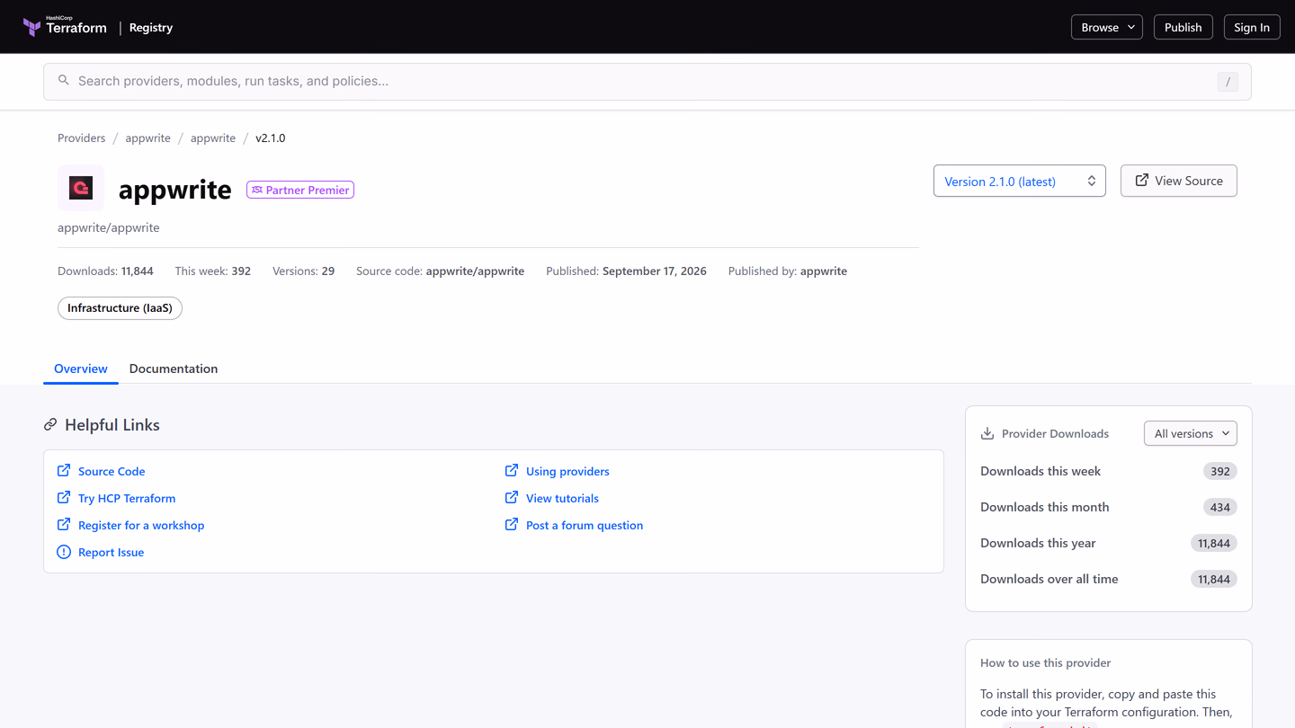The width and height of the screenshot is (1295, 728).
Task: Click Downloads this year count 11,844
Action: pos(1214,543)
